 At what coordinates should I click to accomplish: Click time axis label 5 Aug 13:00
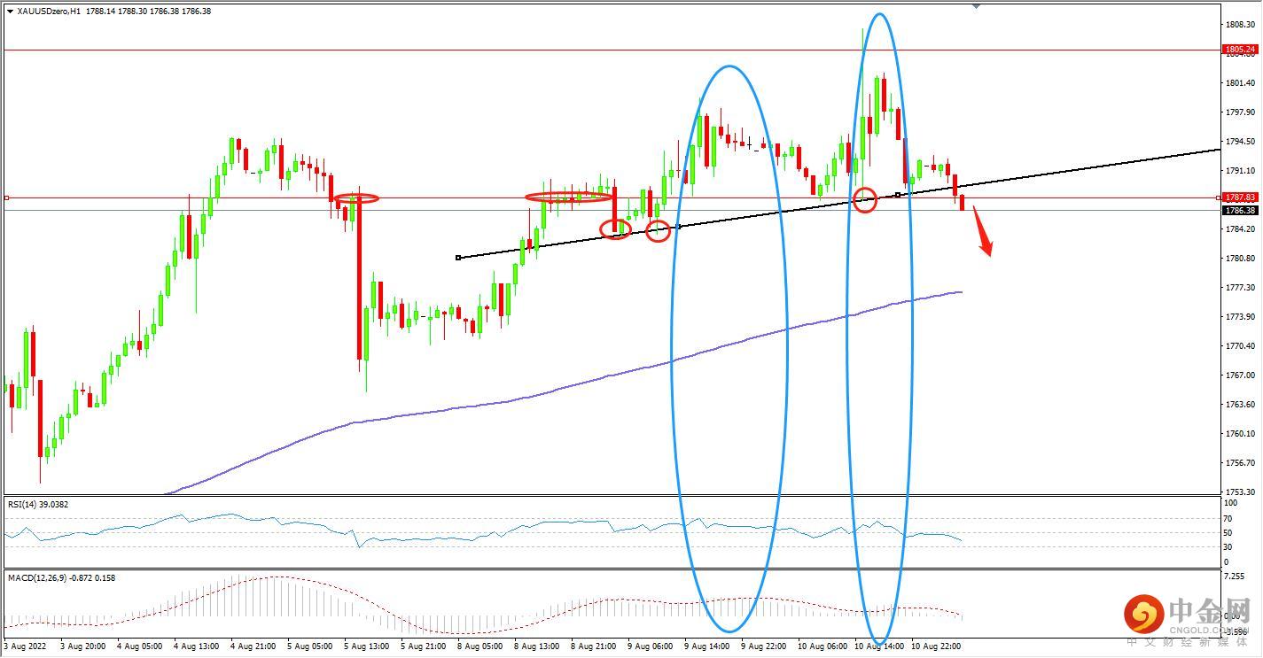pyautogui.click(x=366, y=646)
